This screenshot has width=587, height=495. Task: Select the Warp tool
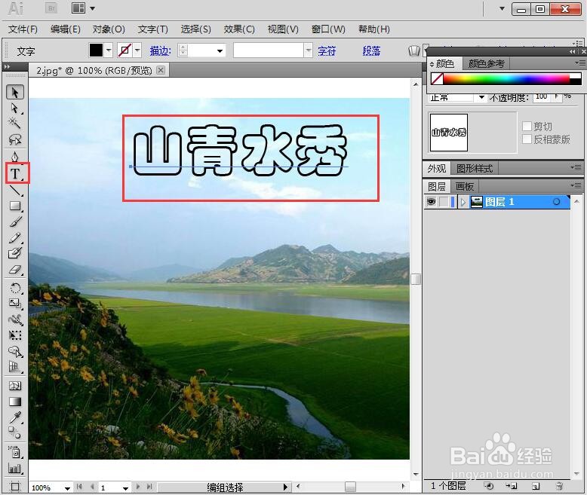[x=15, y=319]
